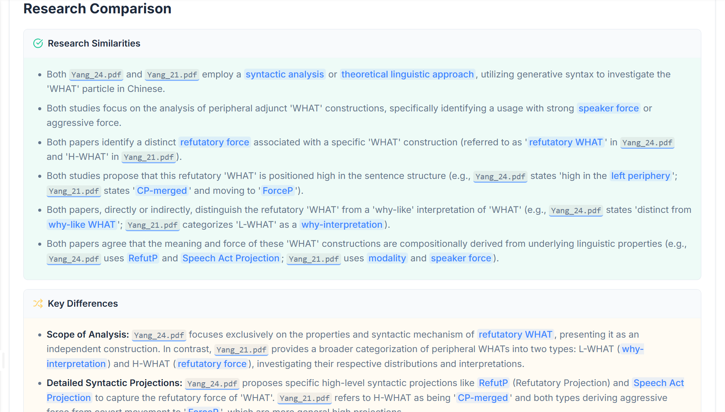This screenshot has width=725, height=412.
Task: Click 'Speech Act Projection' in Similarities
Action: click(231, 258)
